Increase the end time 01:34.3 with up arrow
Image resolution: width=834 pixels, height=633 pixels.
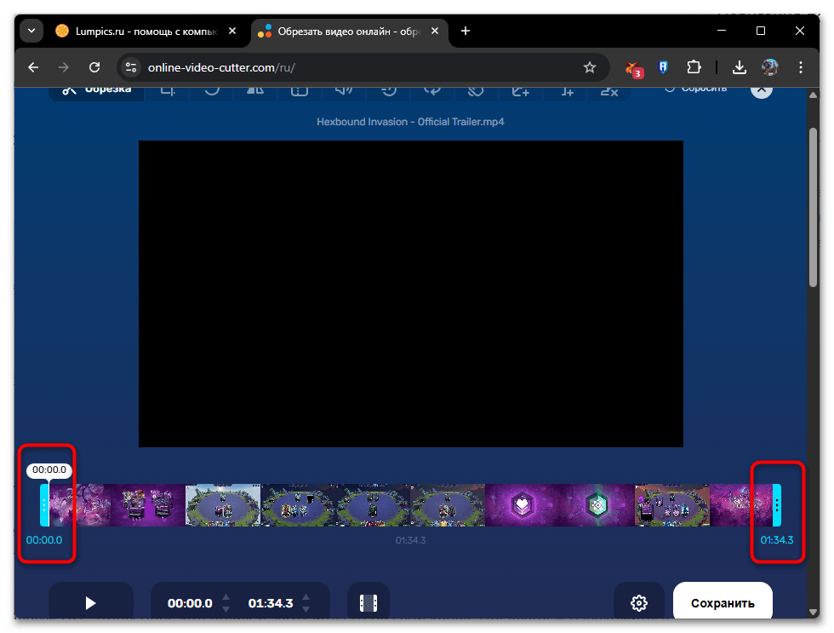[x=306, y=597]
